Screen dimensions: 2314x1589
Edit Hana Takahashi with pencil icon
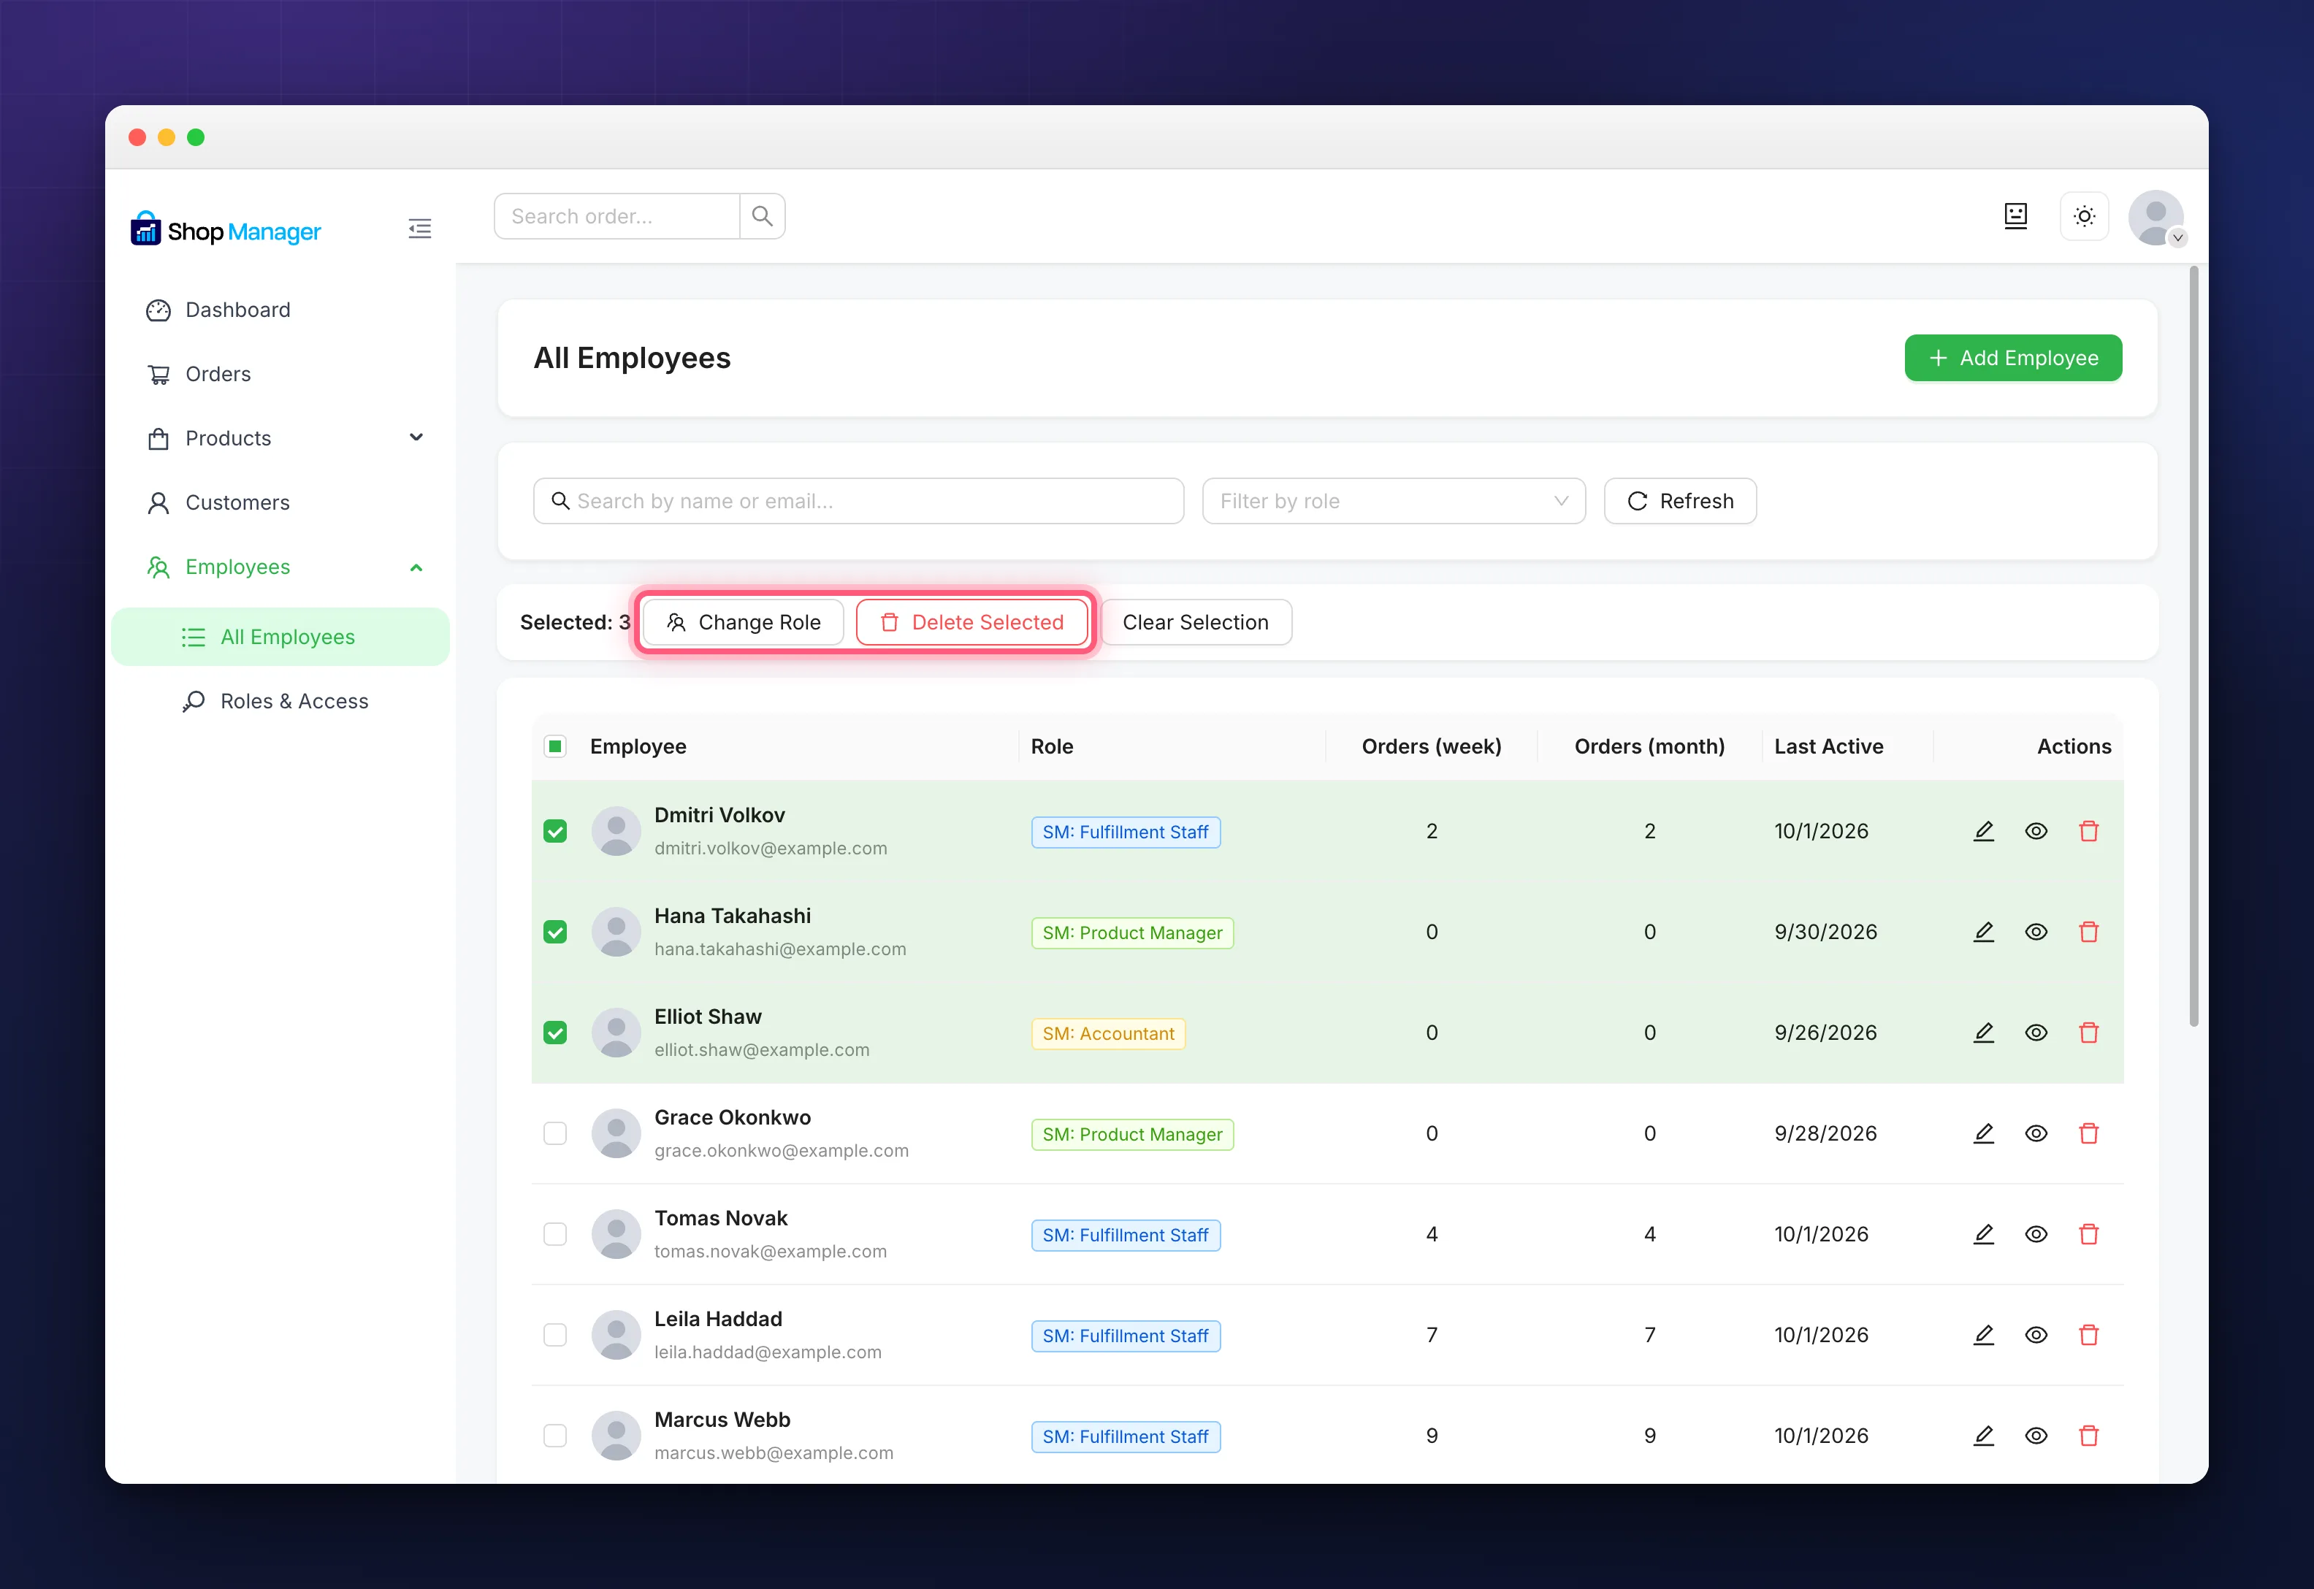[1983, 932]
